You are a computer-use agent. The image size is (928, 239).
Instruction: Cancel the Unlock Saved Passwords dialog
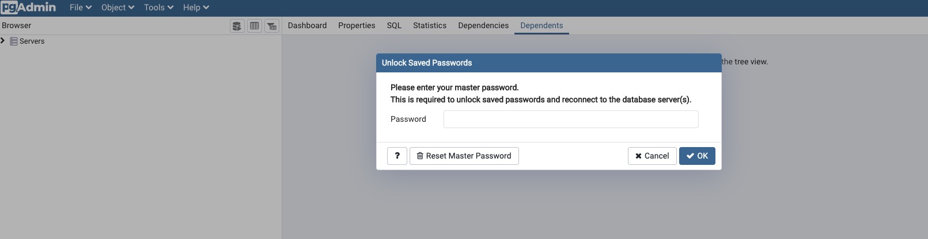tap(652, 156)
